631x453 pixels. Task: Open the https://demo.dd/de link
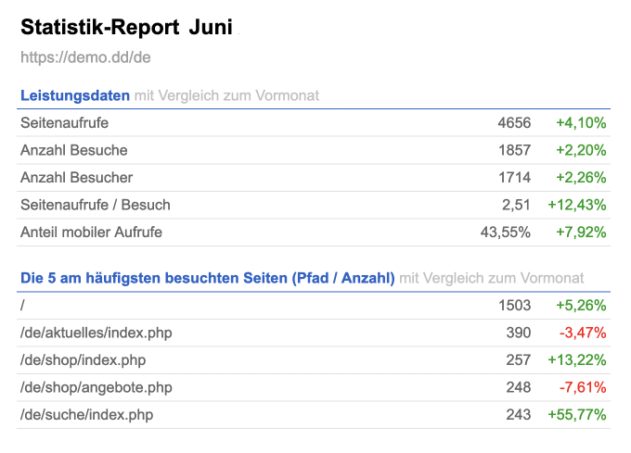[x=85, y=57]
